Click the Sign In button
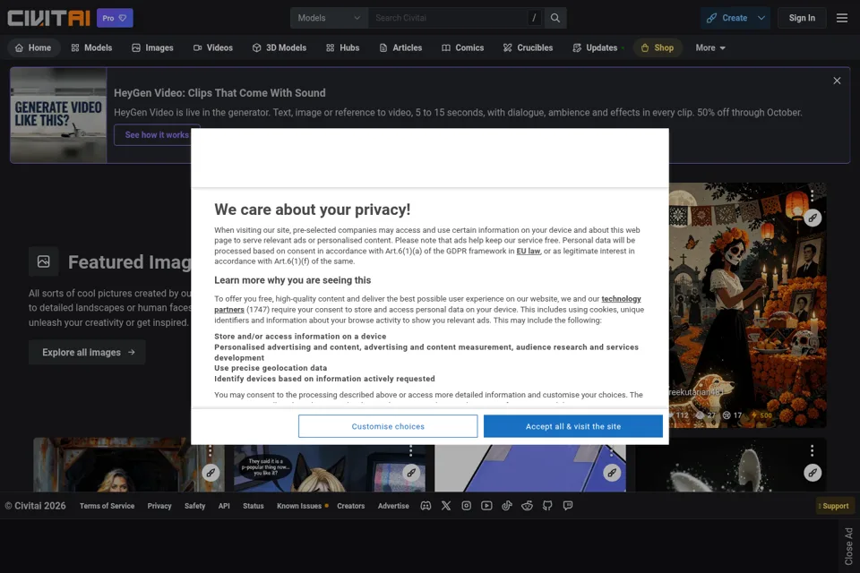Screen dimensions: 860x573 (x=802, y=18)
